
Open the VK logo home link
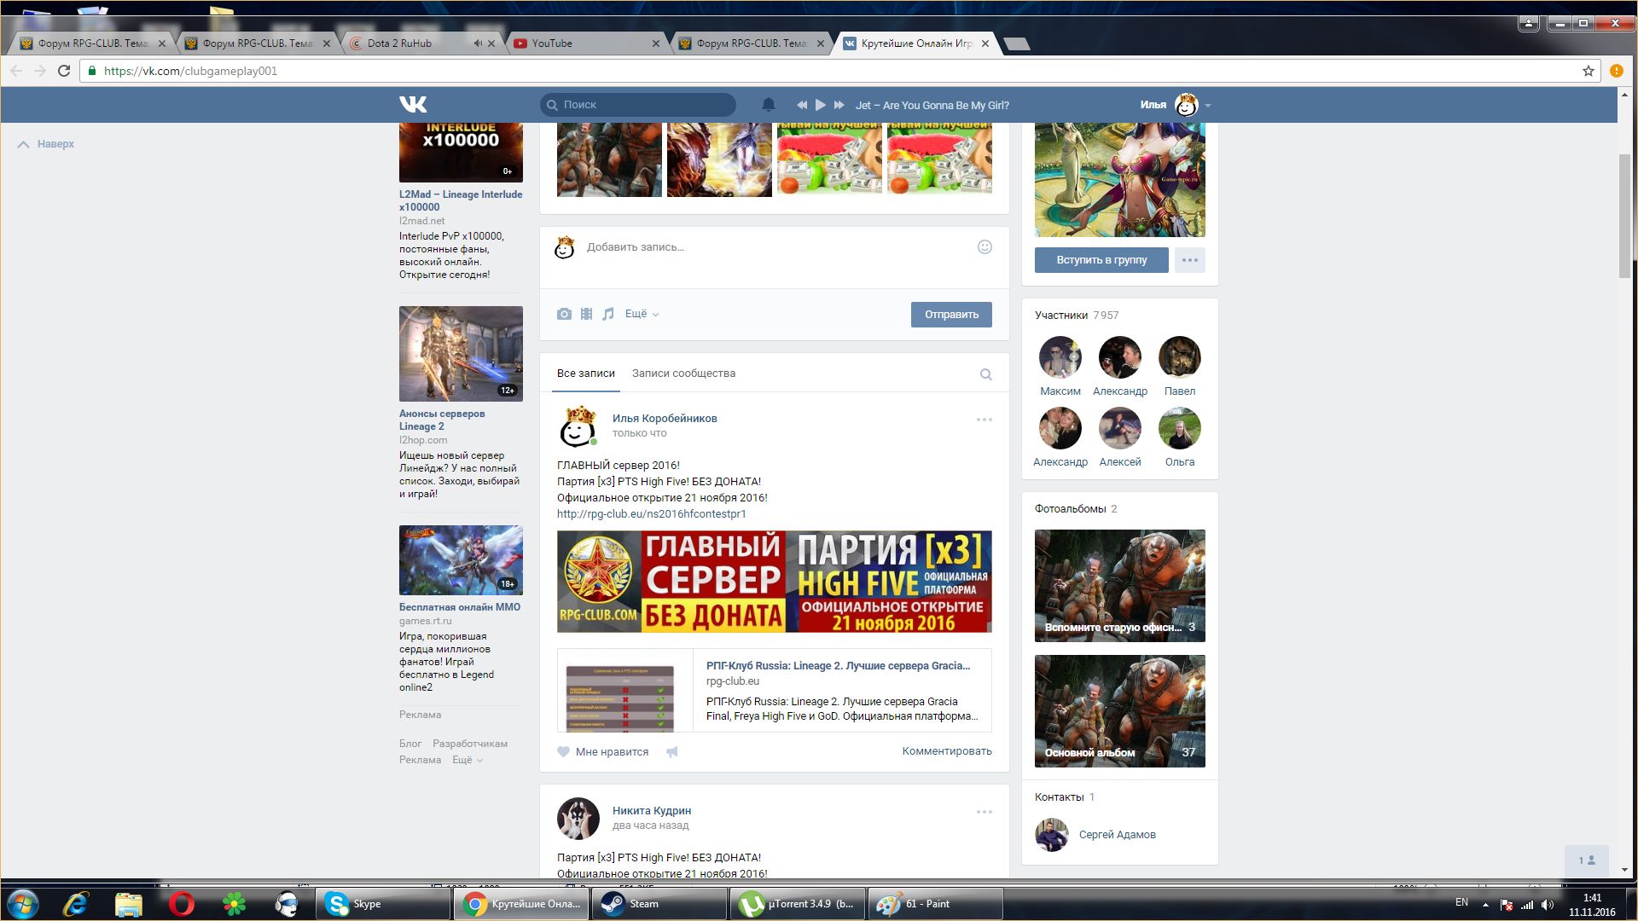[413, 104]
